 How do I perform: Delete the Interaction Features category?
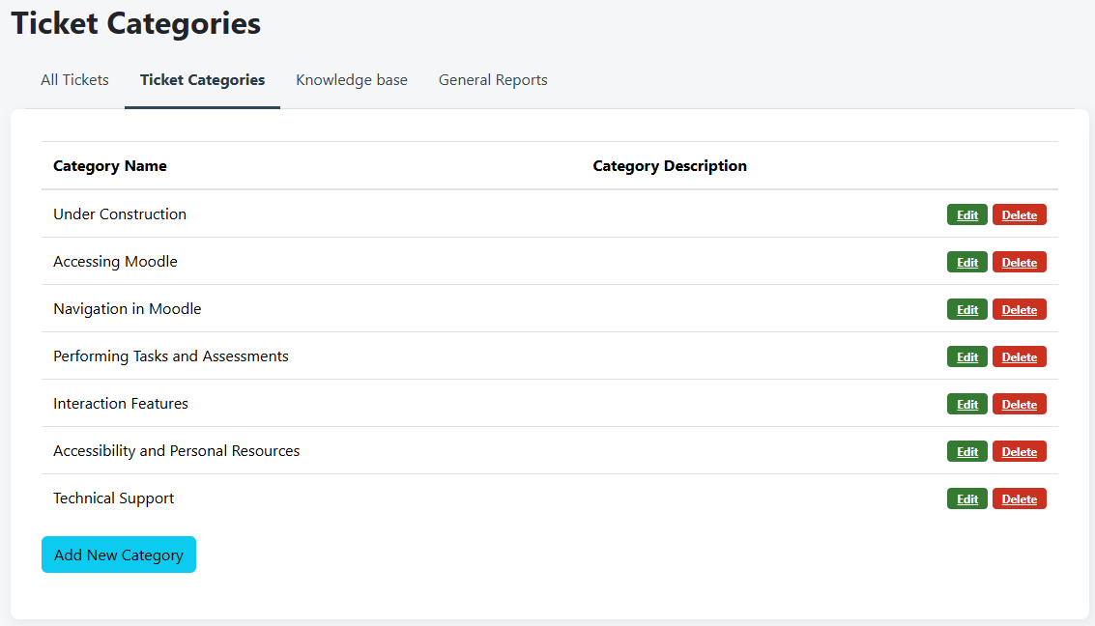[x=1019, y=405]
